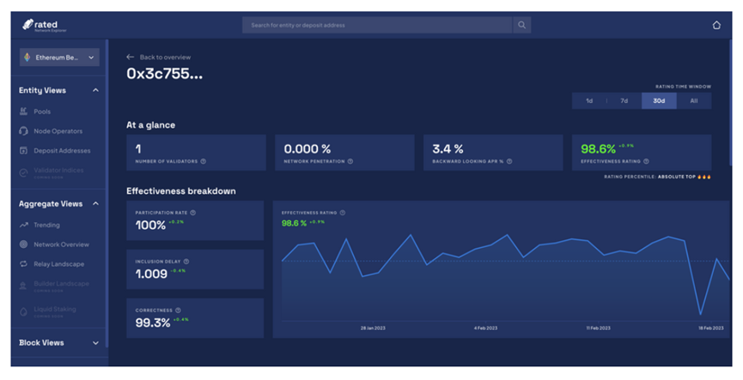Open Network Overview from the sidebar
The image size is (743, 380).
point(61,244)
